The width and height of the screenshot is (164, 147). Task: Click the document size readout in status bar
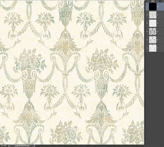click(22, 146)
